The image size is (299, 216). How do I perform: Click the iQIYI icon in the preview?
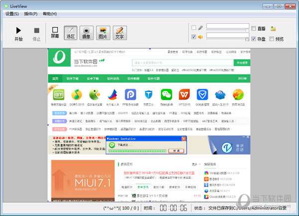pyautogui.click(x=58, y=95)
